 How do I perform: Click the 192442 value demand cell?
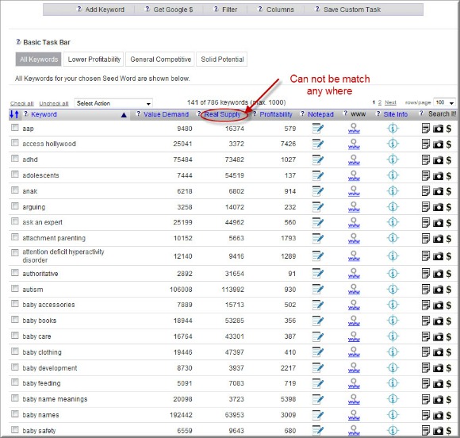181,415
